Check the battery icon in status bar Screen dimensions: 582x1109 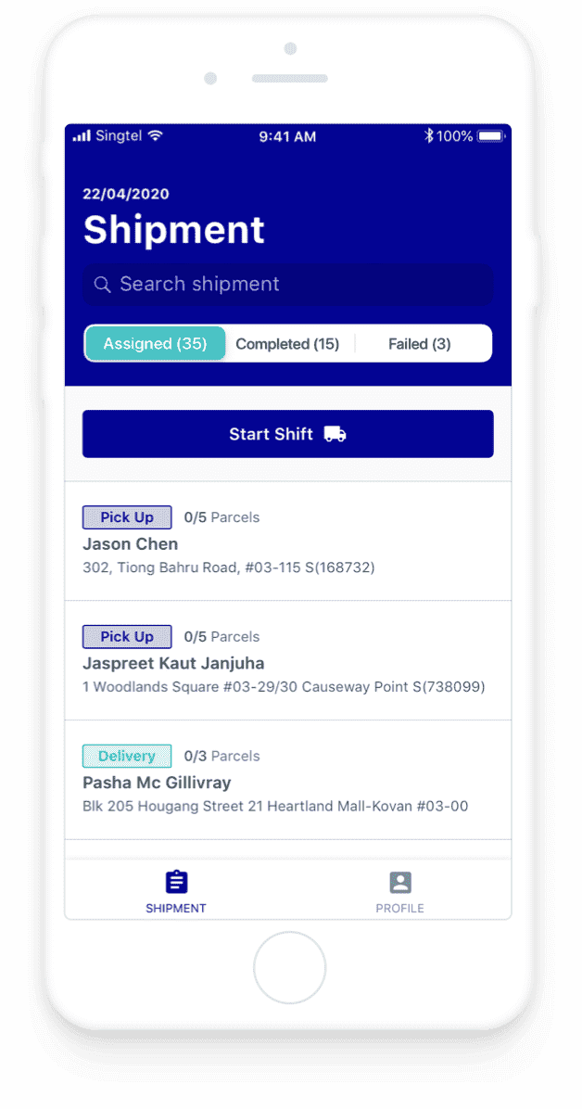[491, 136]
